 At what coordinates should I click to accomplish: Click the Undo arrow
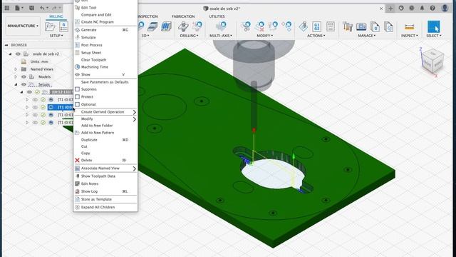click(x=43, y=8)
